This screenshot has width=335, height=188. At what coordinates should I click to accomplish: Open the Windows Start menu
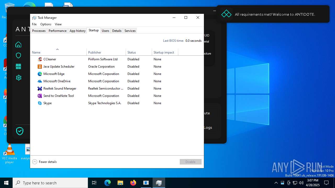[x=6, y=183]
